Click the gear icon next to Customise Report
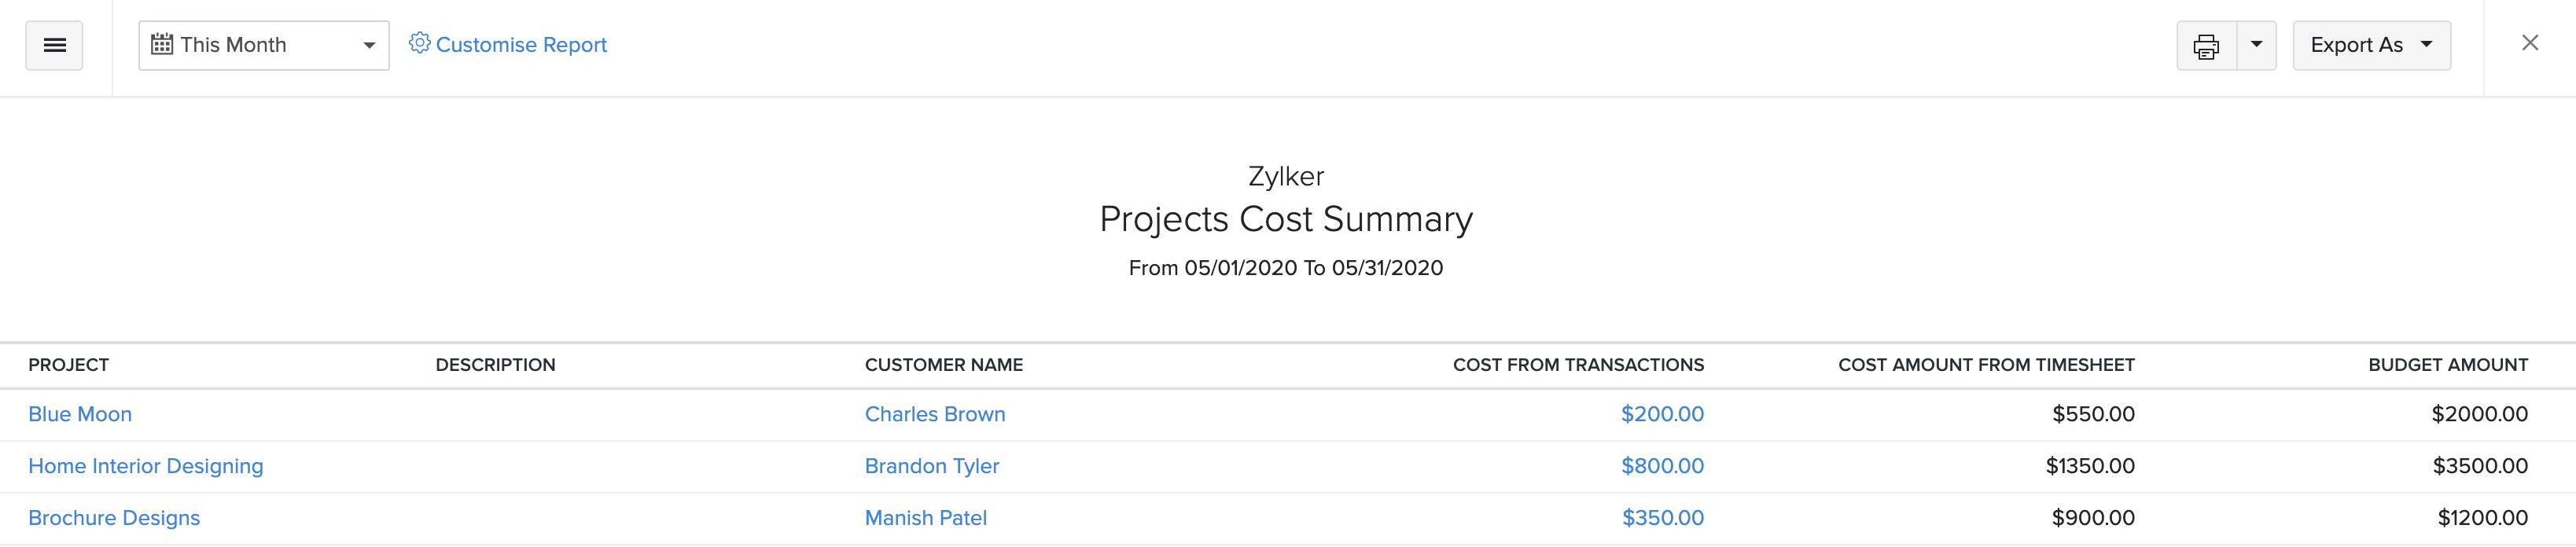The height and width of the screenshot is (547, 2576). click(419, 43)
